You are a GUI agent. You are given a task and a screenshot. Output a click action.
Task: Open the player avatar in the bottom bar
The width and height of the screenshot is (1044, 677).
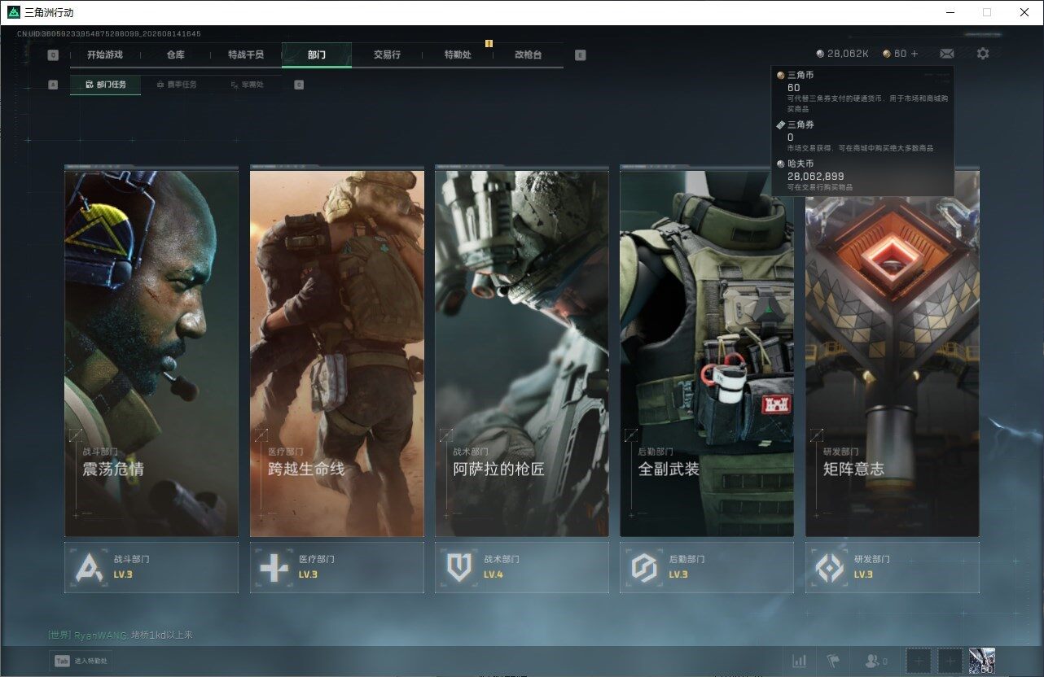(981, 661)
